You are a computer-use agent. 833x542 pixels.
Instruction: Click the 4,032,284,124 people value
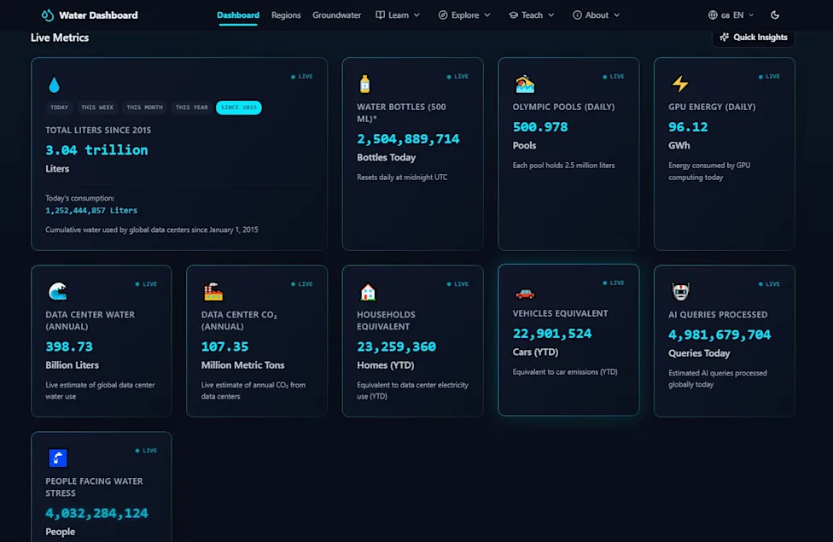tap(96, 513)
